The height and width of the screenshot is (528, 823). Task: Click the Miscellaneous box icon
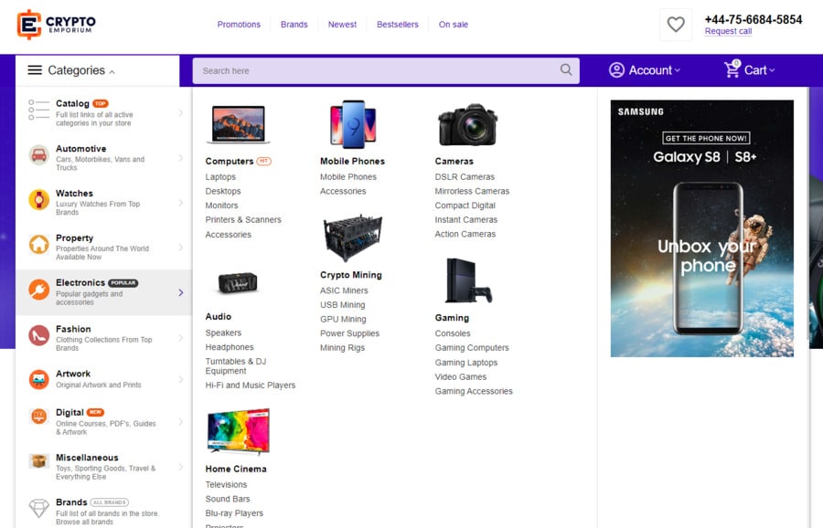point(38,461)
